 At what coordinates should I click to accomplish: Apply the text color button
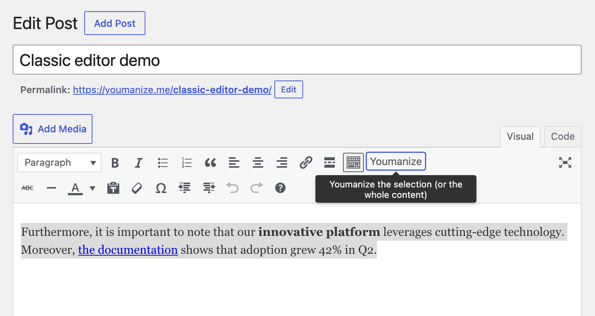75,188
